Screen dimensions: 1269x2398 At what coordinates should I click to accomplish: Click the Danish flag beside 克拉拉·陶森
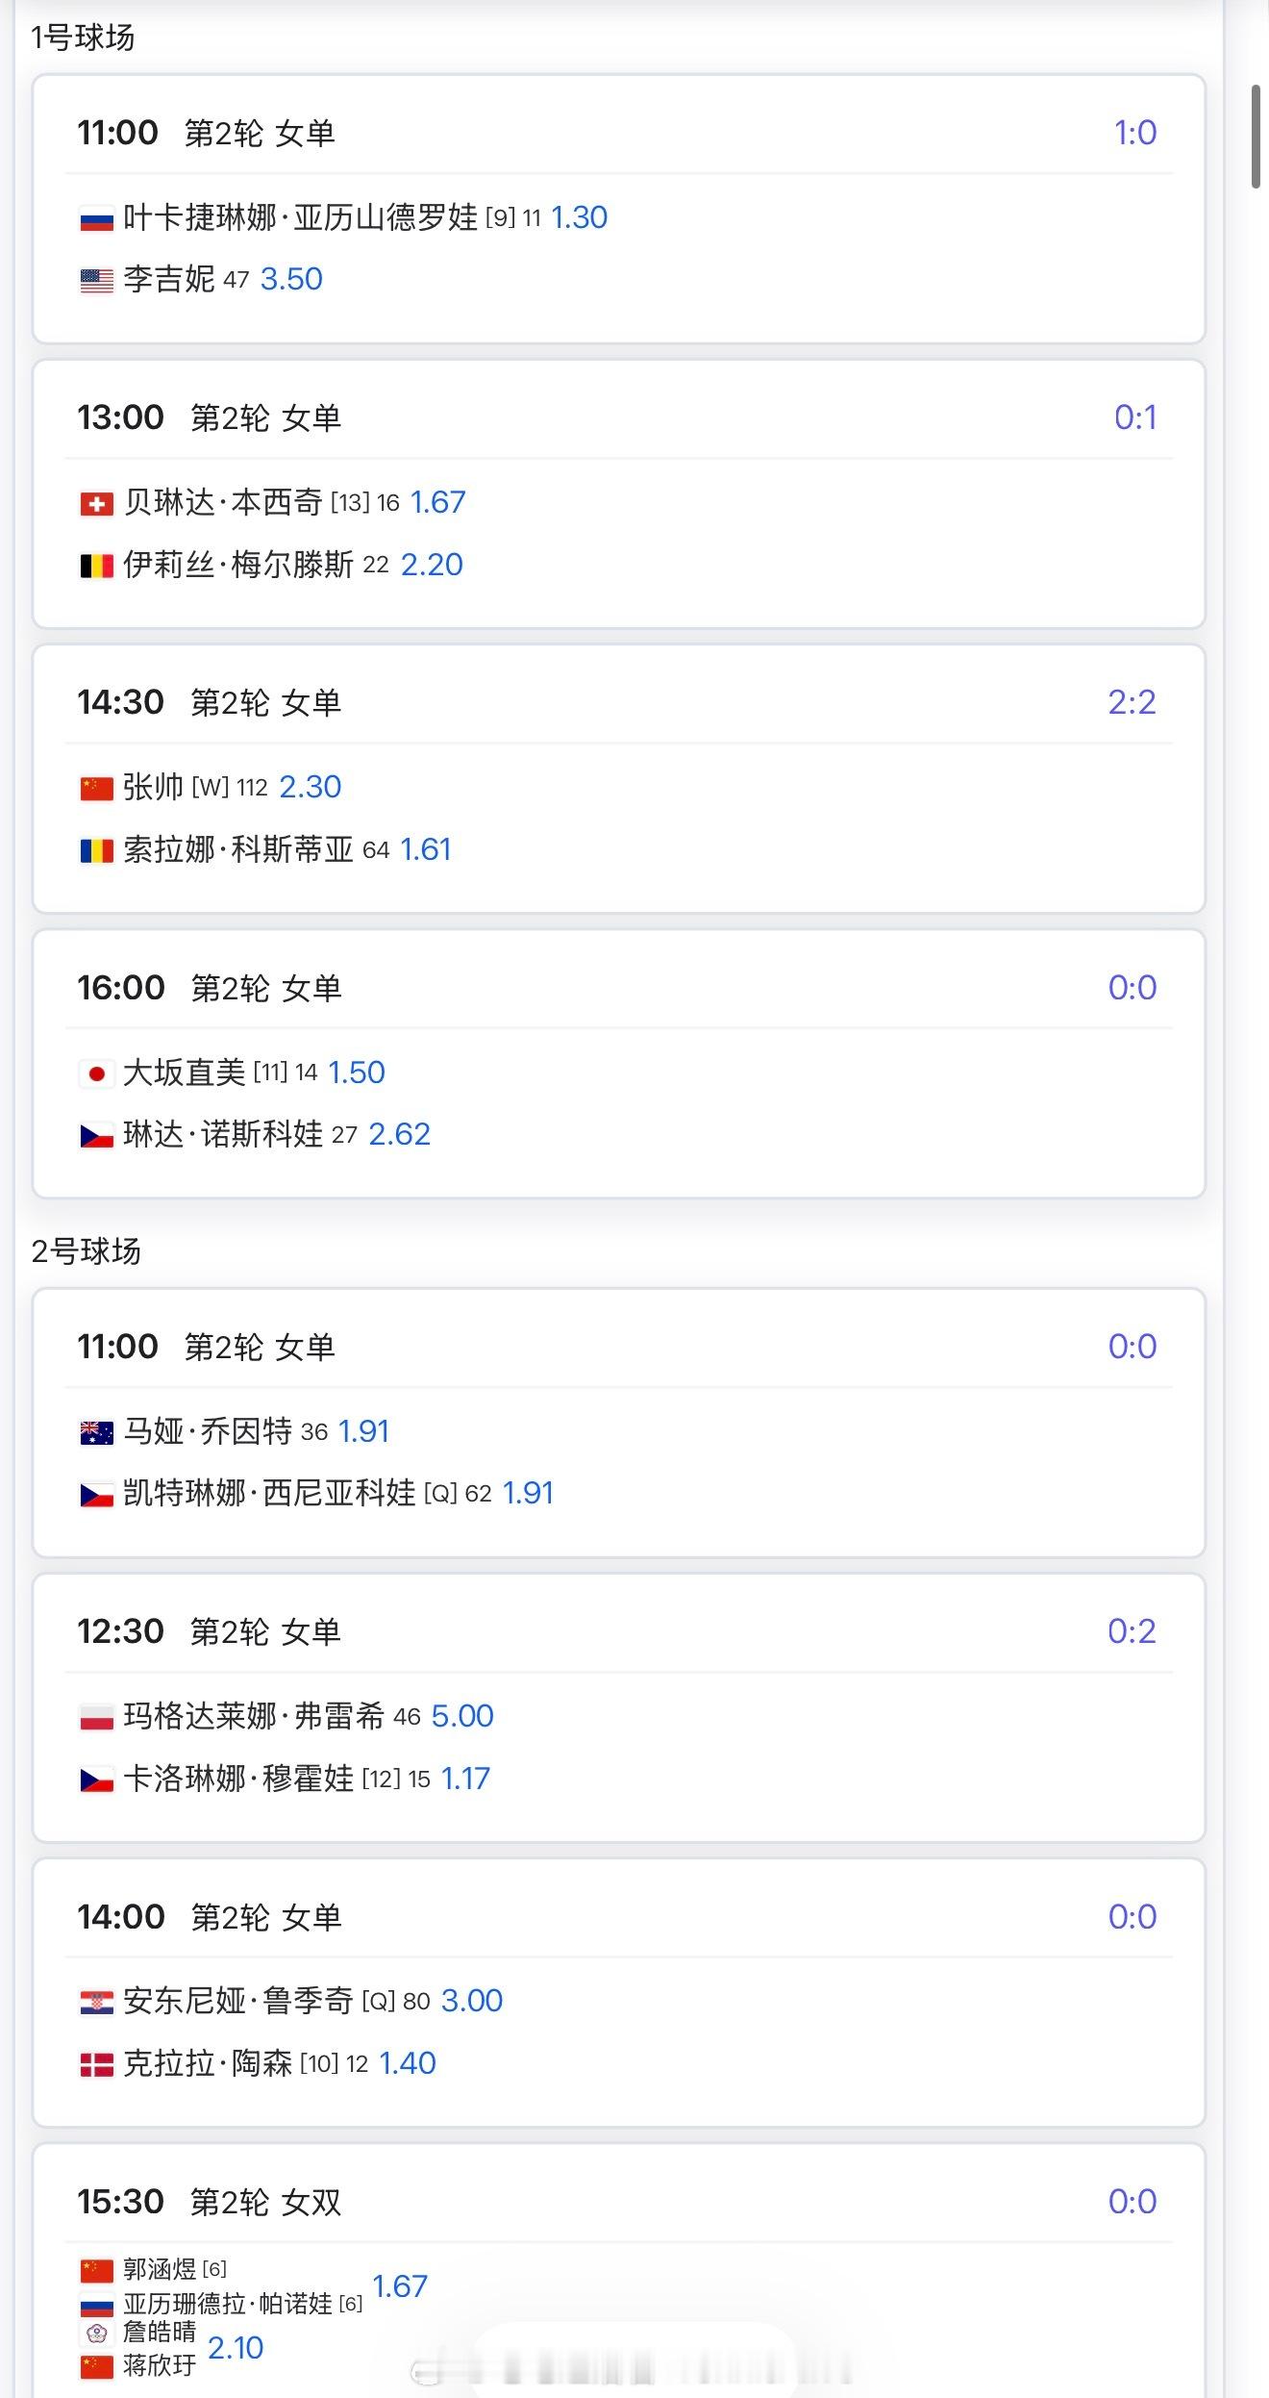tap(96, 2064)
